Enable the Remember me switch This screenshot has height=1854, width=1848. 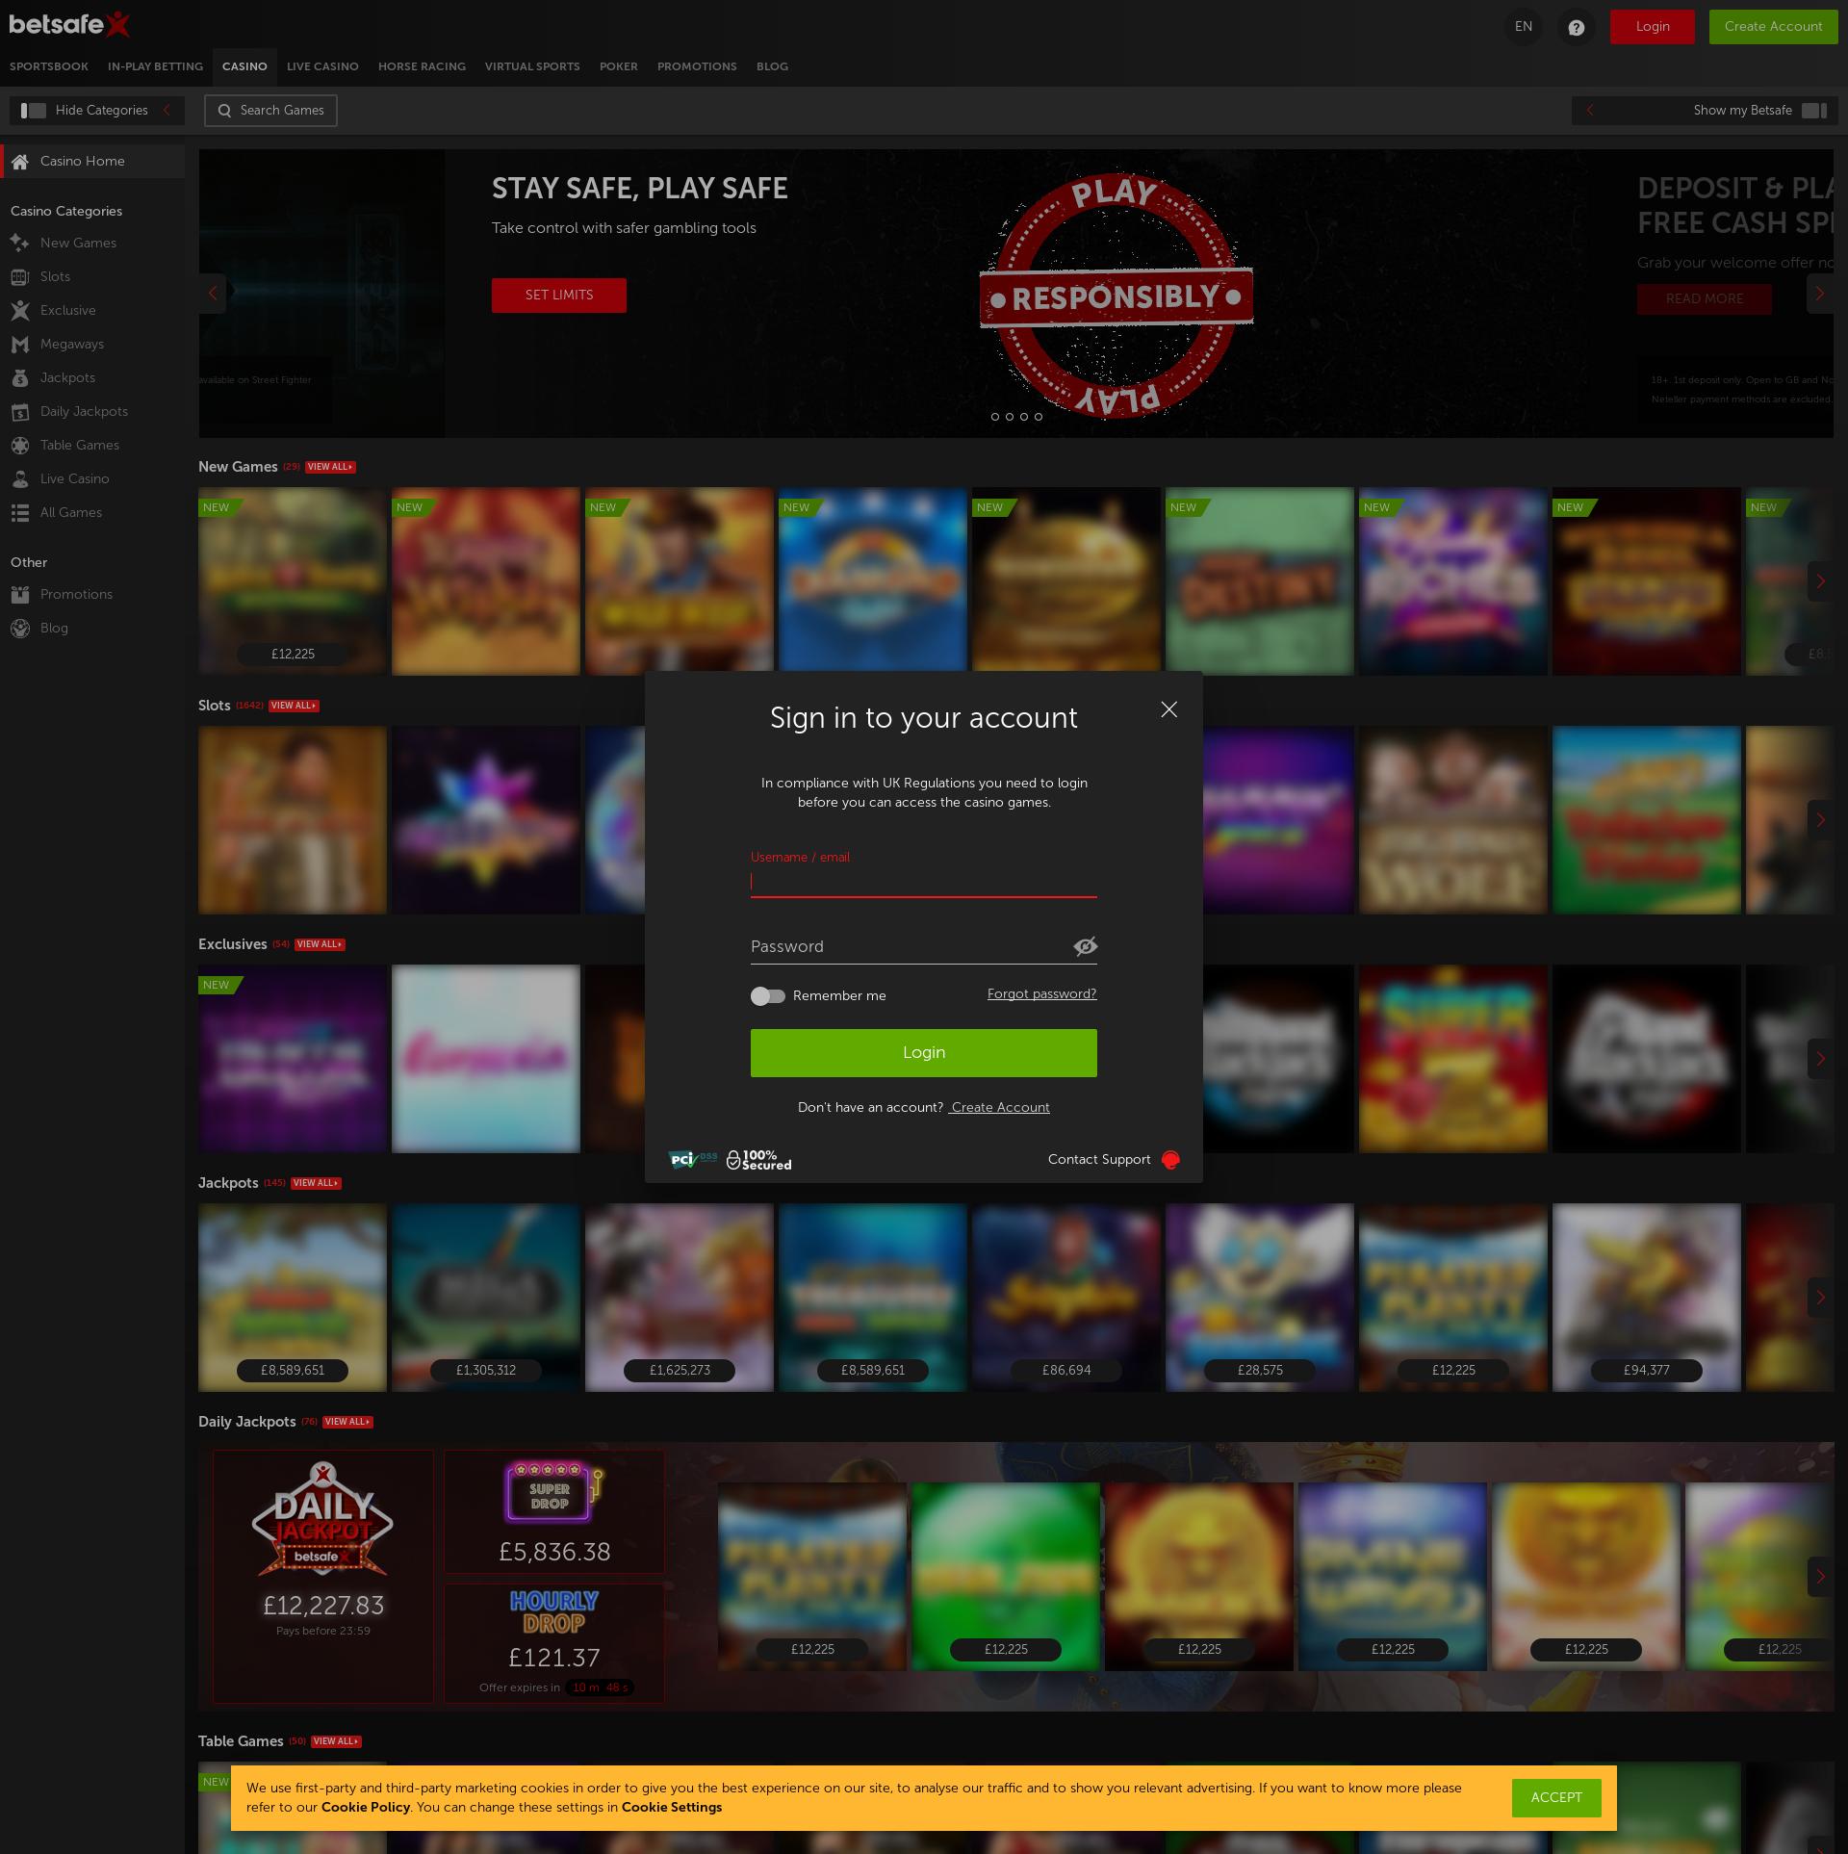tap(767, 995)
